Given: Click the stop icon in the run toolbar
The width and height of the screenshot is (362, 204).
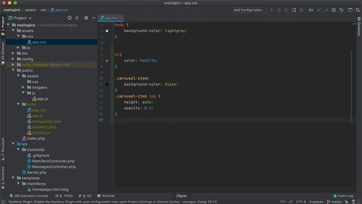Looking at the screenshot, I should pyautogui.click(x=301, y=10).
